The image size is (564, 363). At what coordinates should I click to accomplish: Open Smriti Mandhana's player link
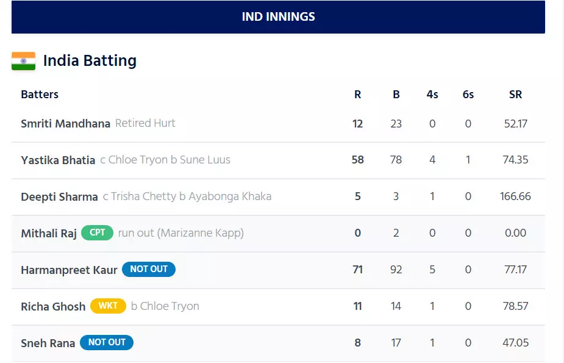[65, 123]
